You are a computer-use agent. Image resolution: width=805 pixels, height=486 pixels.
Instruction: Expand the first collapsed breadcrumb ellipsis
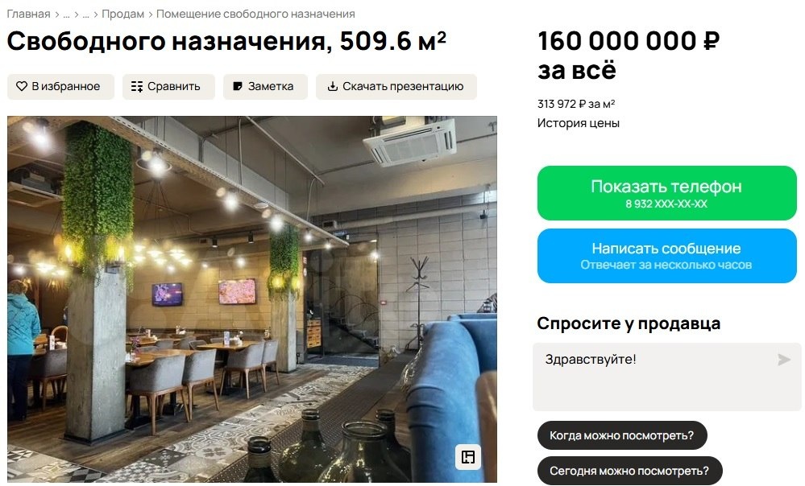coord(66,14)
